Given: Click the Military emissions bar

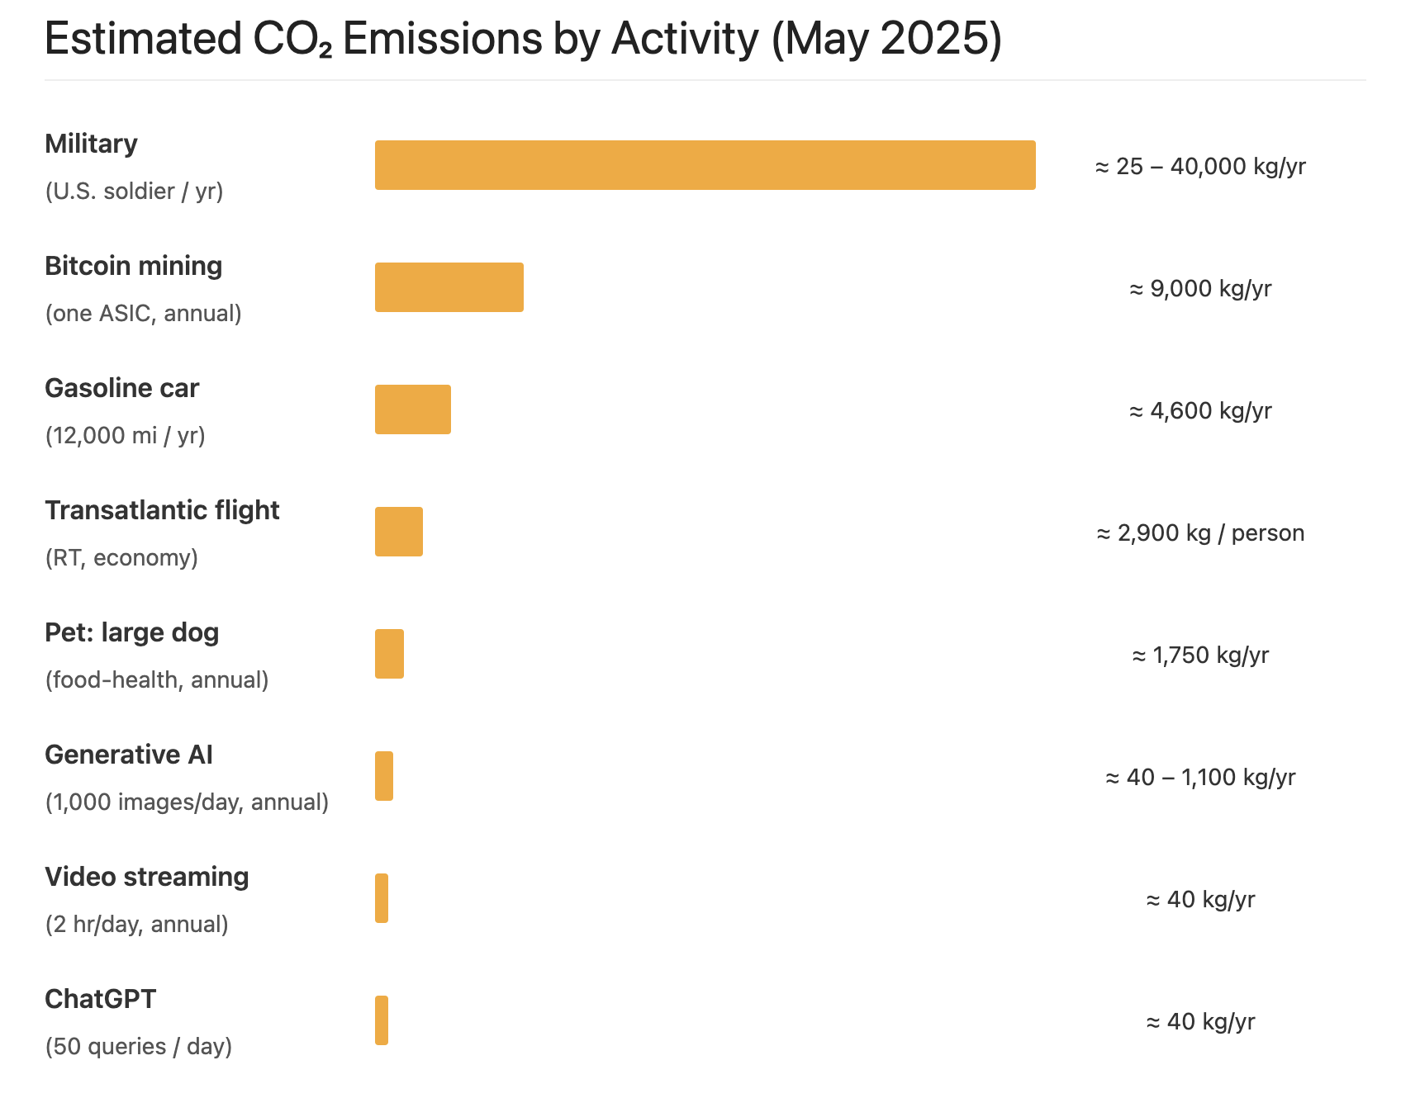Looking at the screenshot, I should [705, 165].
